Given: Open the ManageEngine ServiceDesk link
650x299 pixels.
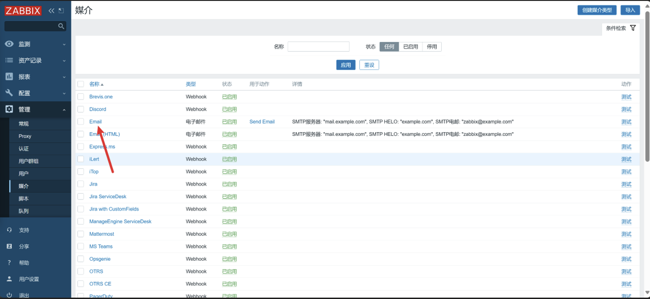Looking at the screenshot, I should point(120,222).
